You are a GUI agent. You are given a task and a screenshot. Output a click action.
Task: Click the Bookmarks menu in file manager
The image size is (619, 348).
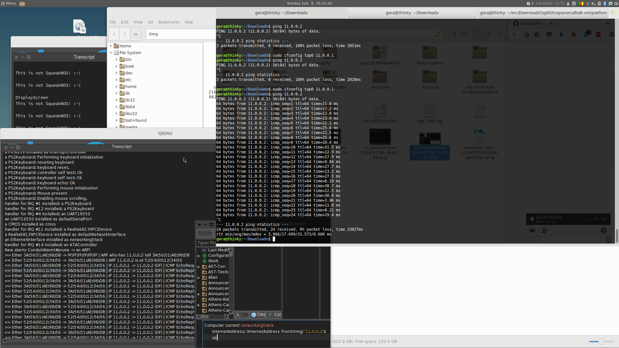pos(169,22)
